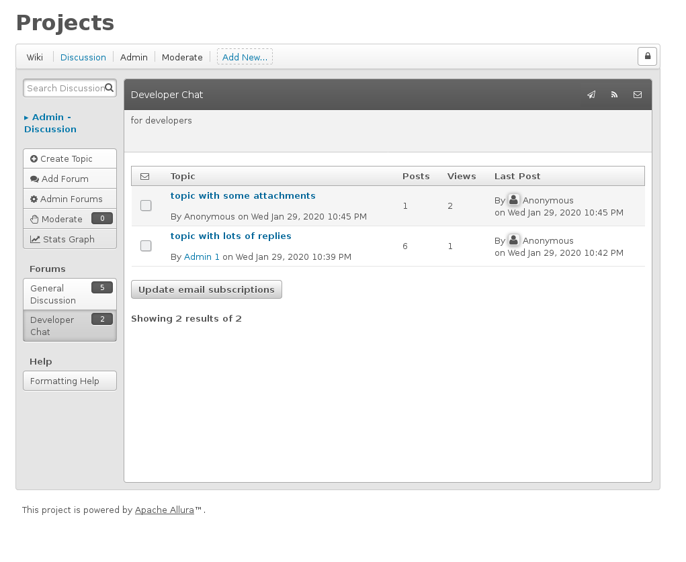Toggle checkbox for lots of replies topic
This screenshot has height=562, width=686.
[146, 246]
